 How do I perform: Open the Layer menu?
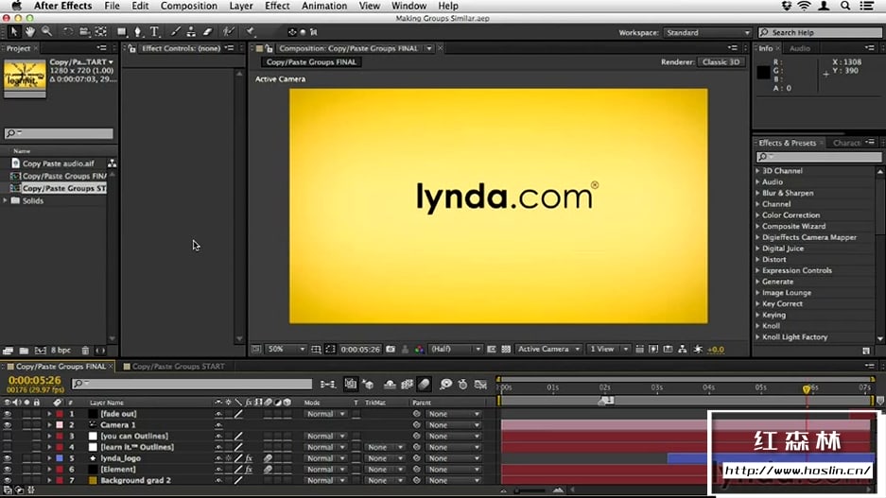pyautogui.click(x=241, y=6)
